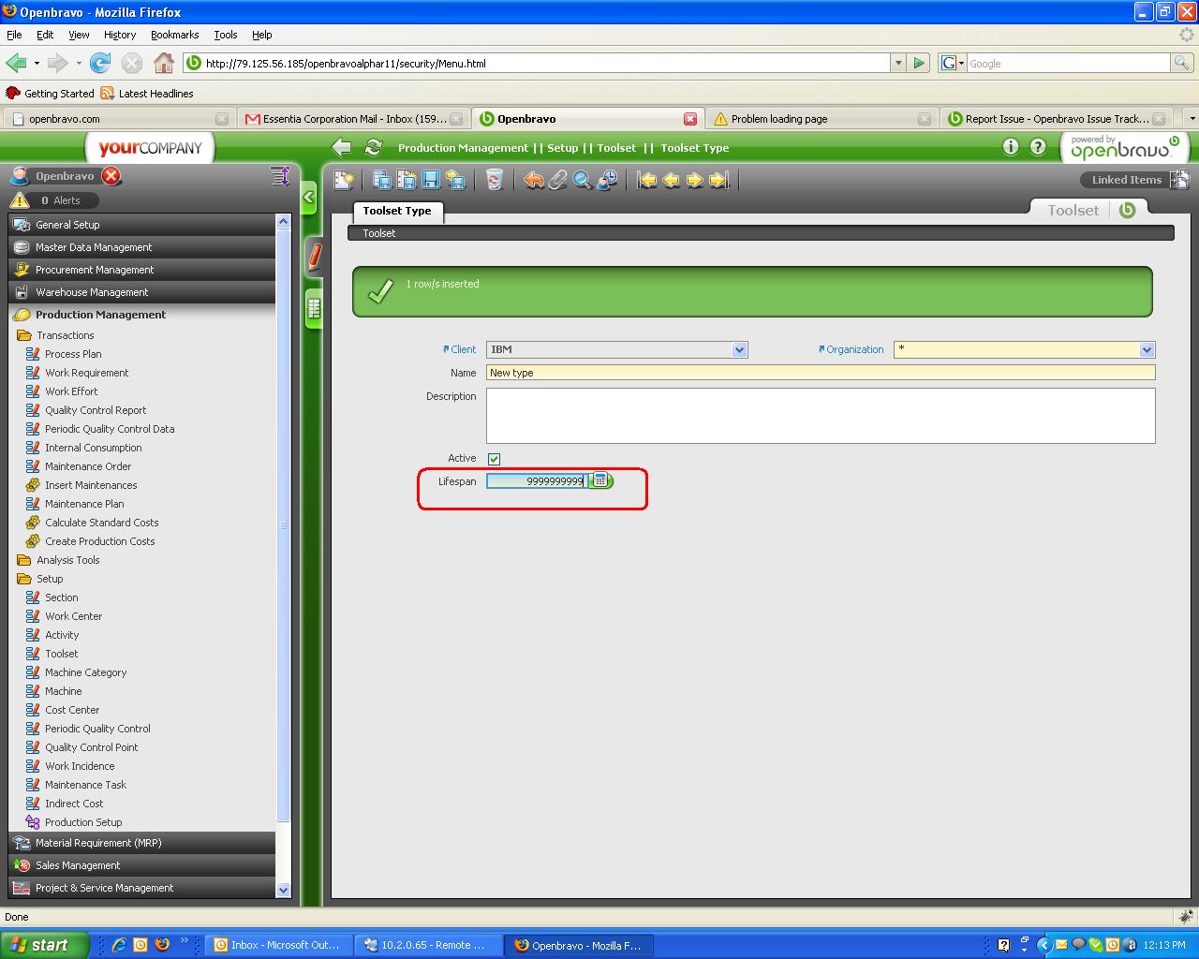Log out using the red X icon
The width and height of the screenshot is (1199, 959).
pos(111,176)
